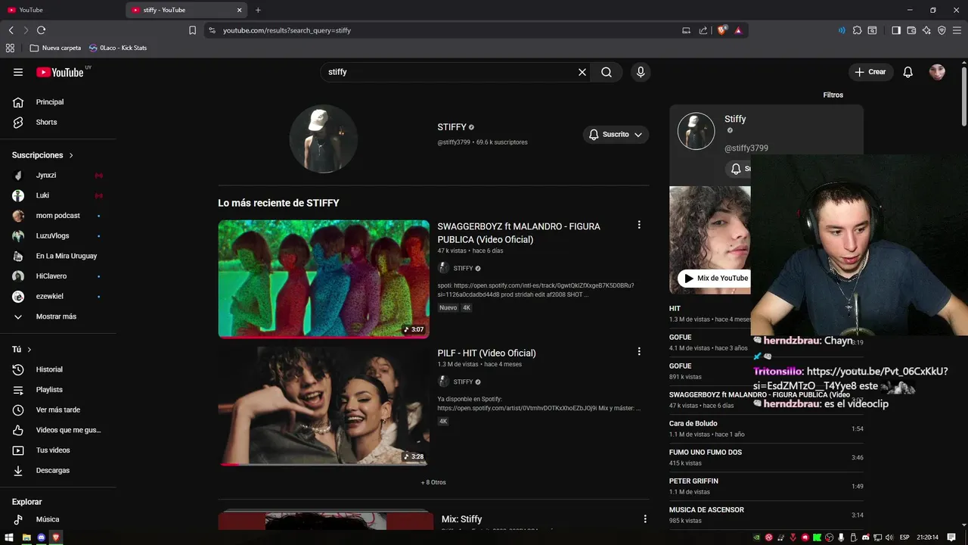Click the Brave Rewards triangle icon
968x545 pixels.
click(x=738, y=30)
